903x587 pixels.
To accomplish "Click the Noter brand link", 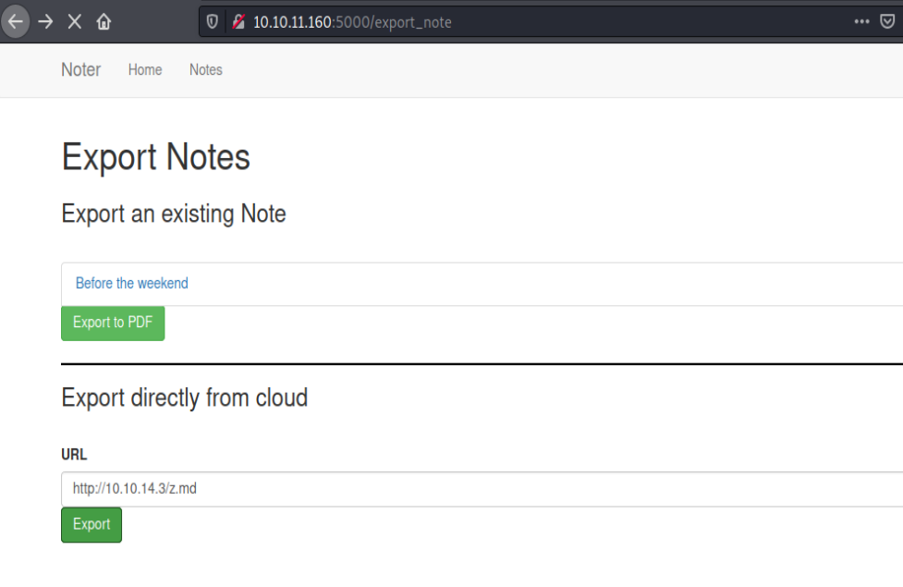I will pyautogui.click(x=80, y=69).
